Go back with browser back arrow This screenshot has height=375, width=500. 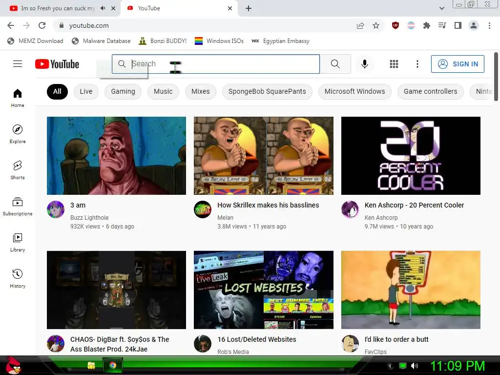[11, 25]
